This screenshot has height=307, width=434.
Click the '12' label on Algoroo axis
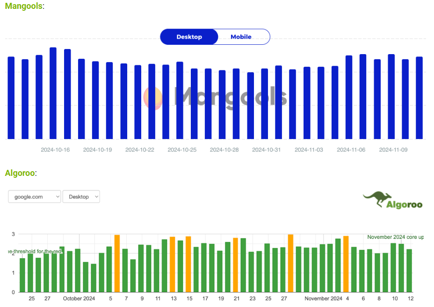(x=411, y=299)
